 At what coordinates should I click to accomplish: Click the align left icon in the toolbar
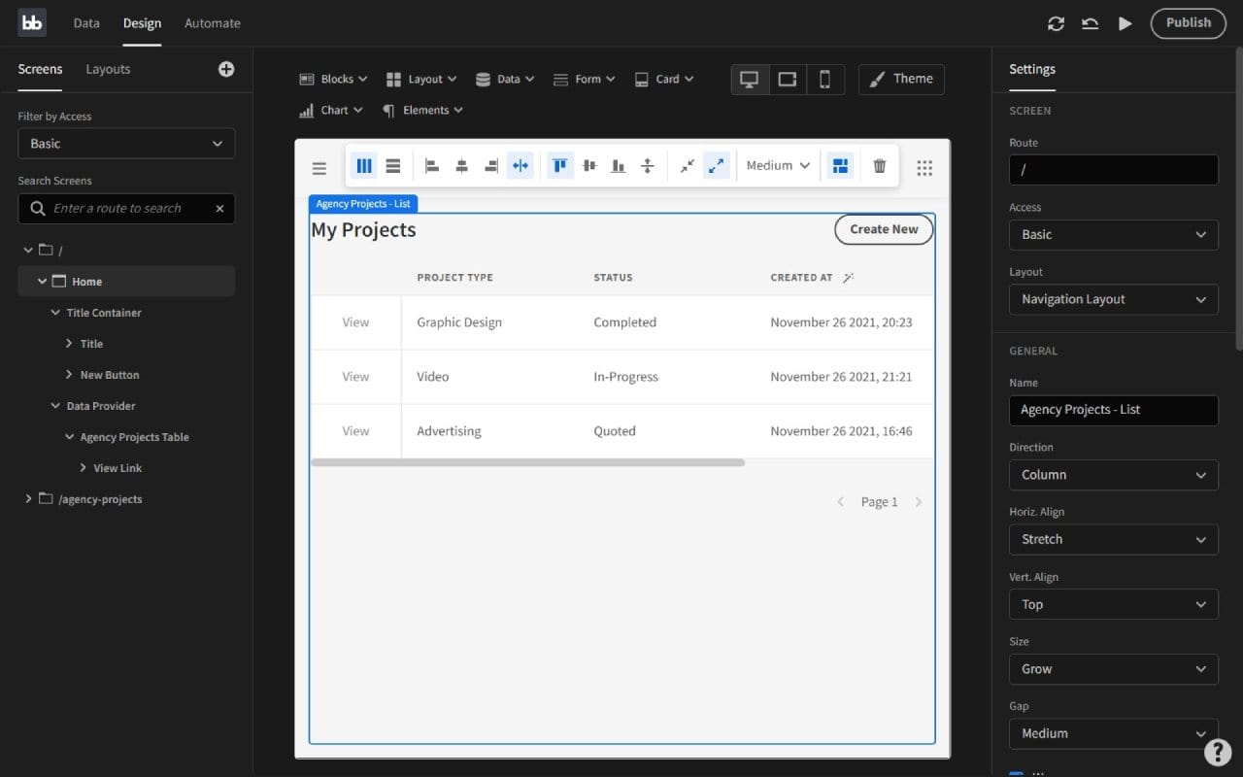coord(432,165)
